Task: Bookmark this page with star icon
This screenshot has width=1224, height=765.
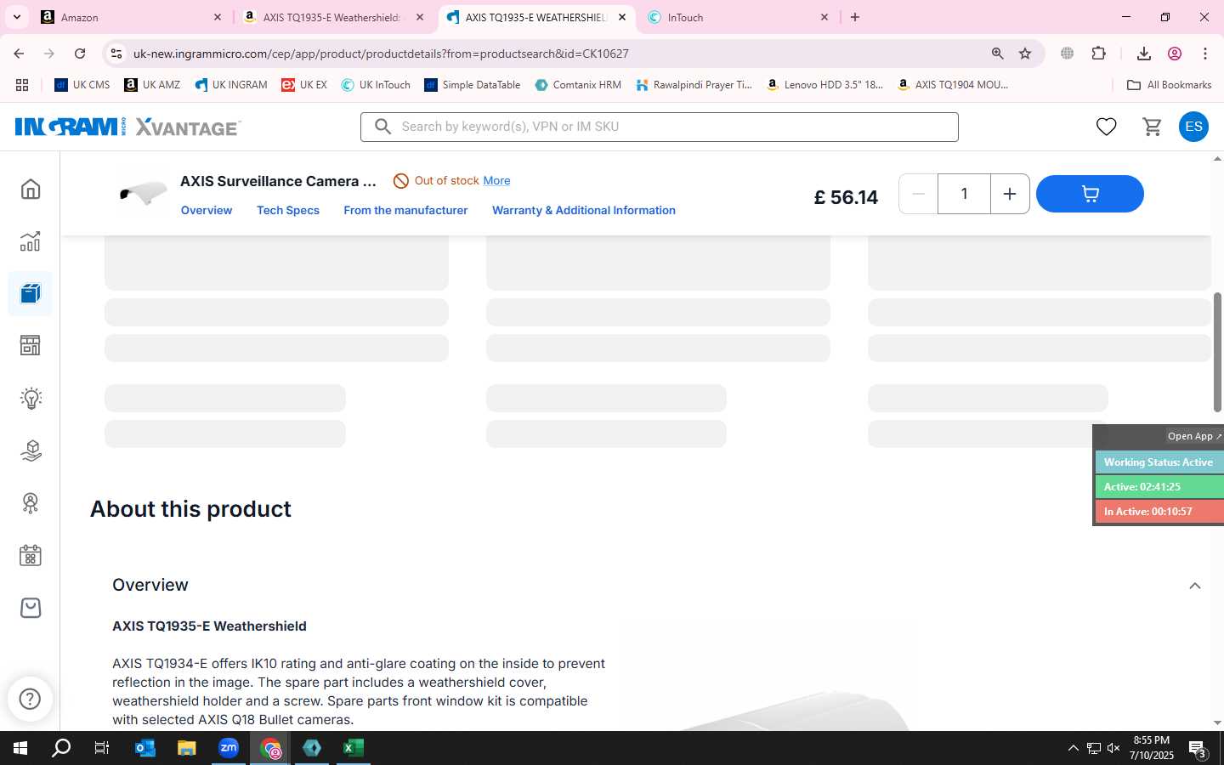Action: coord(1025,54)
